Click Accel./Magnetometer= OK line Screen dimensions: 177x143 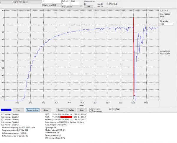tap(56, 125)
